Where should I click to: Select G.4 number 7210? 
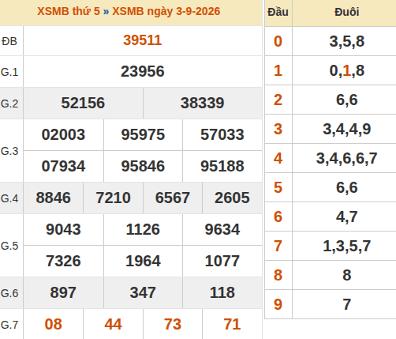coord(113,198)
